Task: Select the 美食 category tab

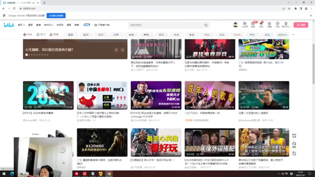Action: (x=192, y=35)
